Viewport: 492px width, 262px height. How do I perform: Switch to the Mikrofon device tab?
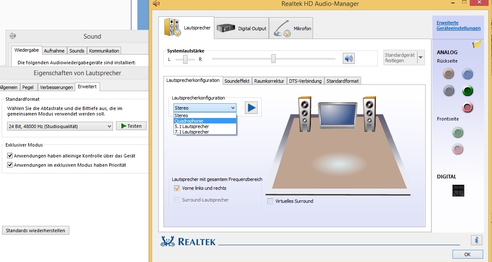(291, 28)
